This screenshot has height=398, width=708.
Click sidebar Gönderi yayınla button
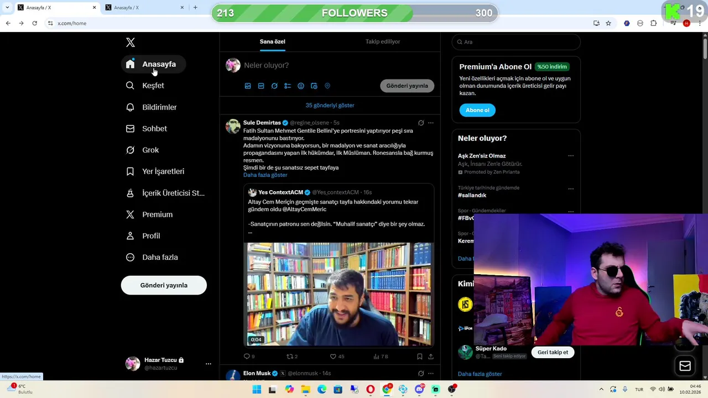[164, 285]
